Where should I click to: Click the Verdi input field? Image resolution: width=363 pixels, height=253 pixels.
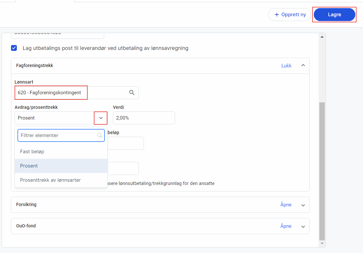[144, 118]
